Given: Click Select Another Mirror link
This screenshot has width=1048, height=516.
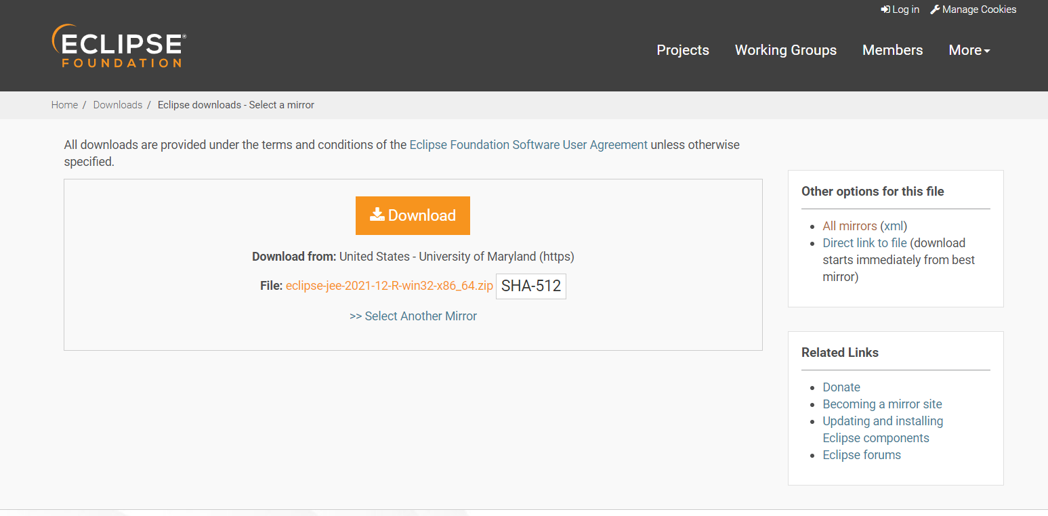Looking at the screenshot, I should [x=413, y=316].
